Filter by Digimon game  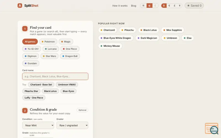click(x=31, y=56)
